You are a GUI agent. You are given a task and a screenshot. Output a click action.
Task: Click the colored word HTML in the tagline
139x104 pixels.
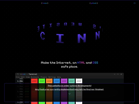(81, 63)
